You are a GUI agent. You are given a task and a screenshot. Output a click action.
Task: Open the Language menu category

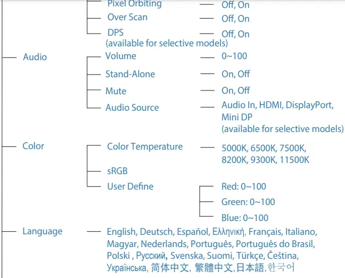coord(42,231)
